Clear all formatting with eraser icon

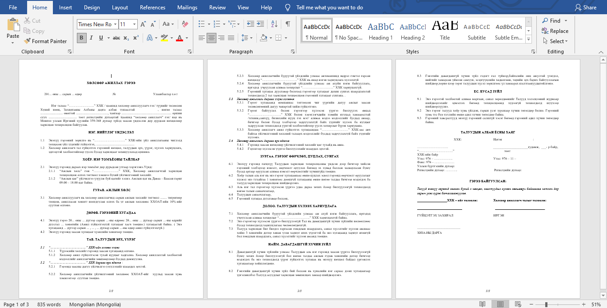tap(185, 24)
